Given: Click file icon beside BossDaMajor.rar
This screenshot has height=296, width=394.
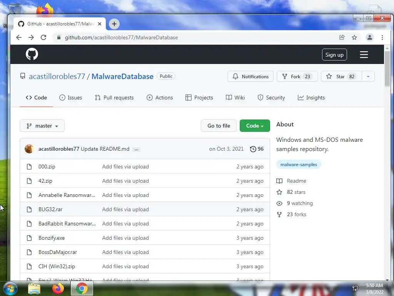Looking at the screenshot, I should click(29, 252).
